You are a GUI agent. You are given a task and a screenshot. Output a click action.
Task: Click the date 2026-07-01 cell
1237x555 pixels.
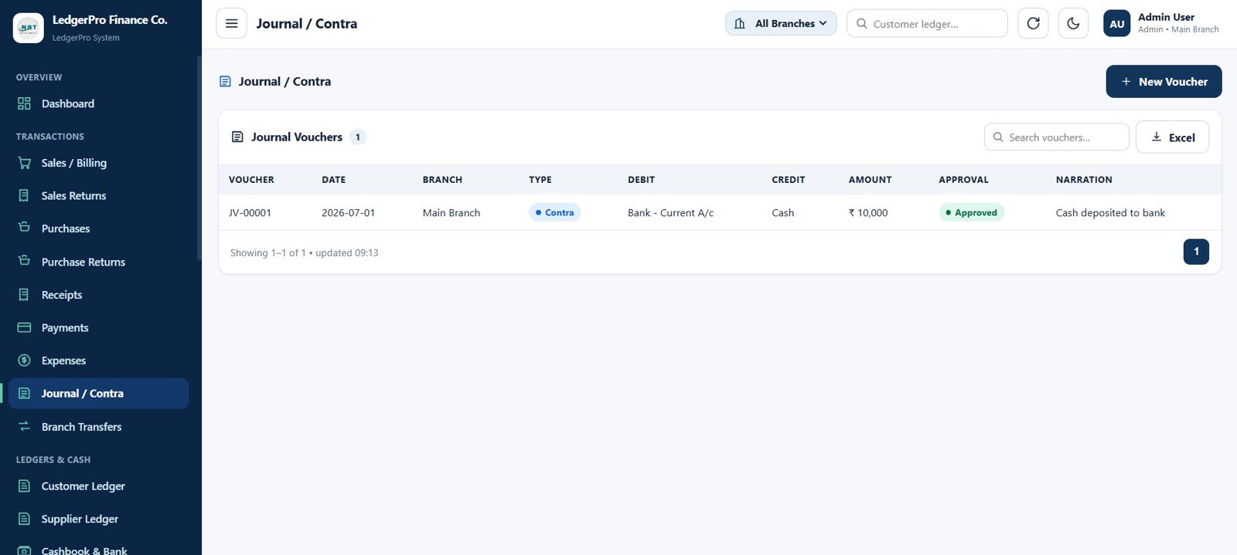click(348, 213)
